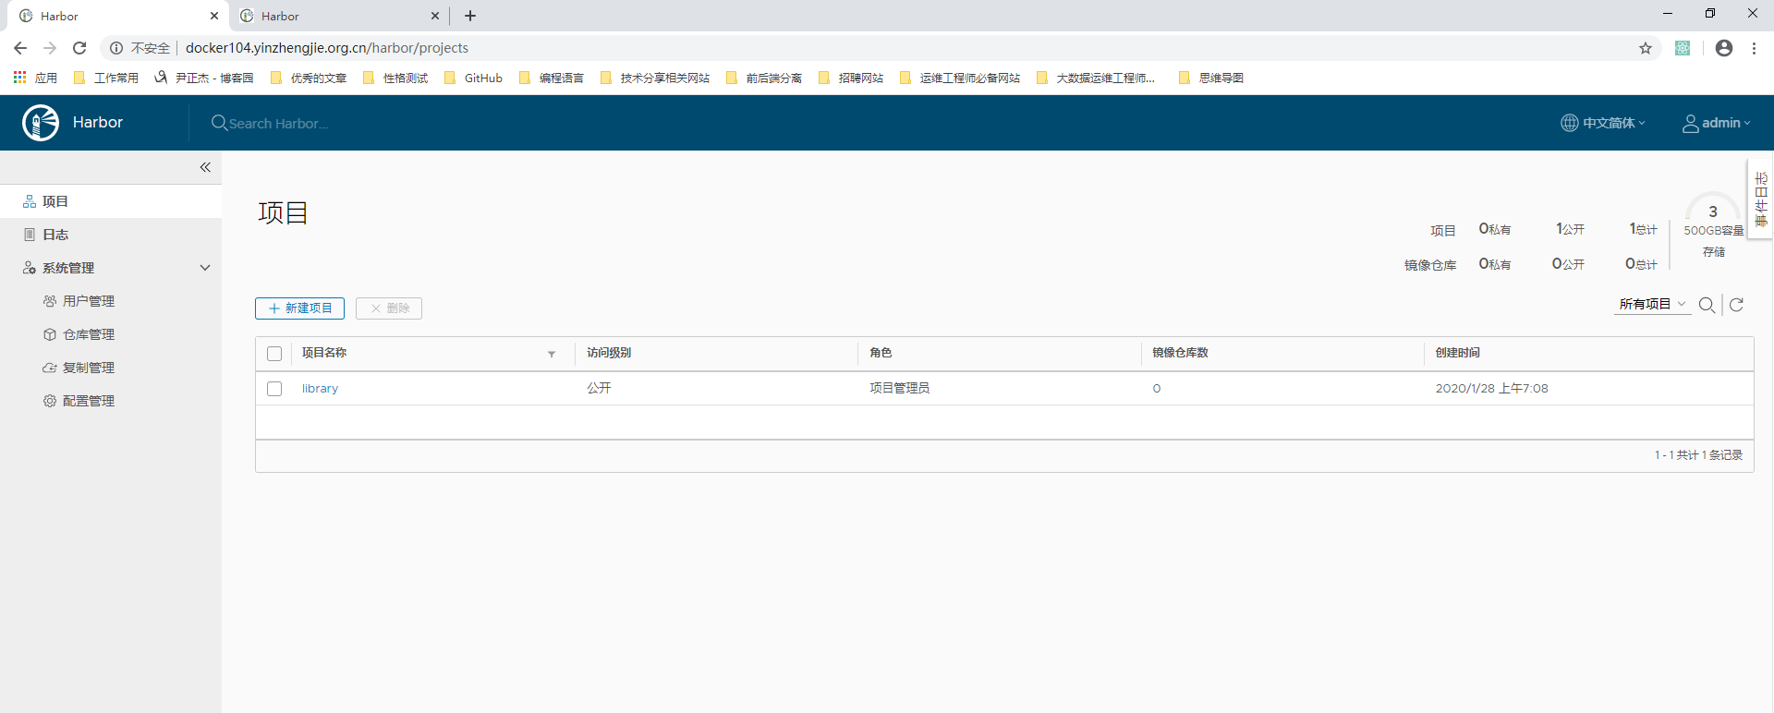Open the 所有项目 filter dropdown
This screenshot has width=1774, height=713.
pyautogui.click(x=1652, y=304)
